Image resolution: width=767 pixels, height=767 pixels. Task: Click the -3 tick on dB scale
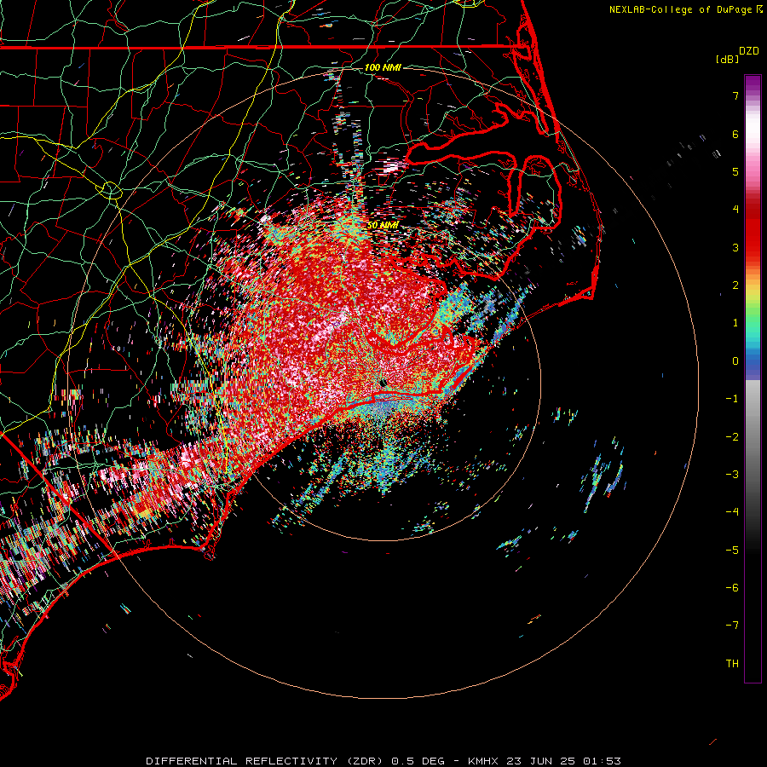coord(732,474)
